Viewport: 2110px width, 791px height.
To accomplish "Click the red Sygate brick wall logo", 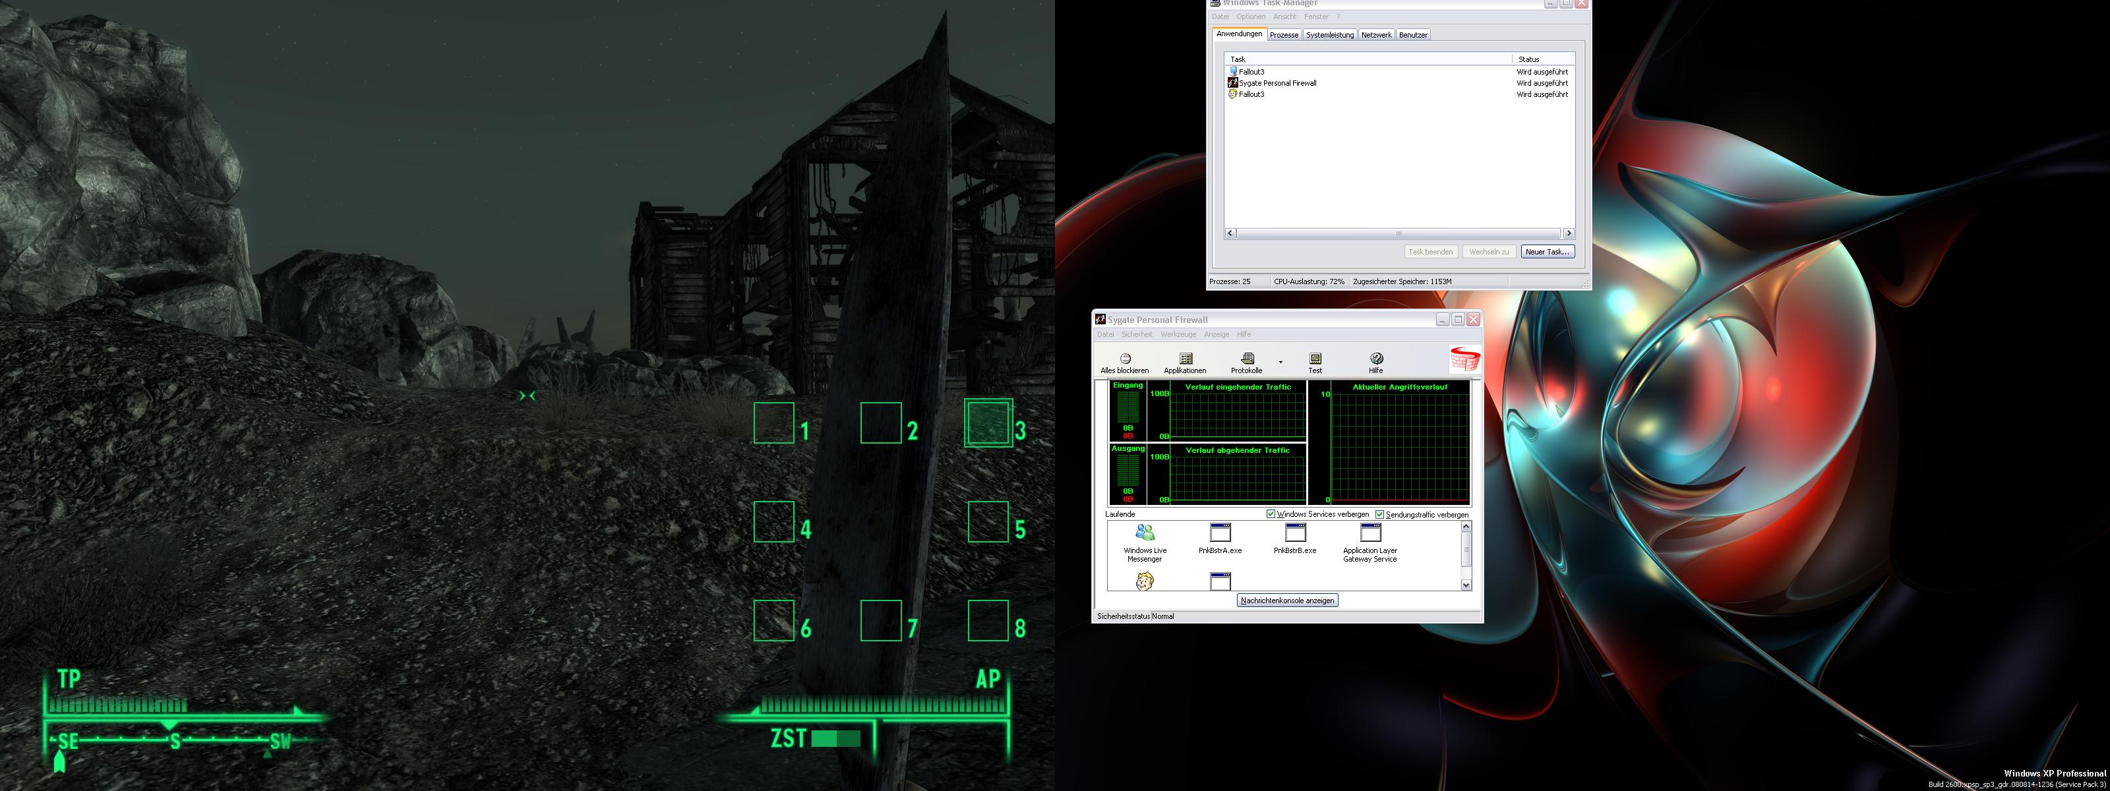I will (x=1464, y=361).
